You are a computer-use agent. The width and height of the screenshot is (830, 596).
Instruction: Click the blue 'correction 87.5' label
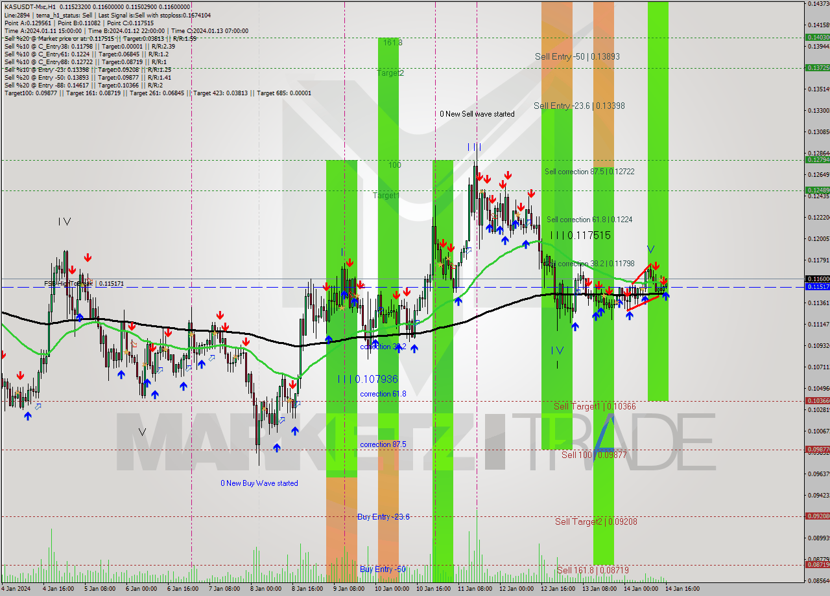click(383, 444)
